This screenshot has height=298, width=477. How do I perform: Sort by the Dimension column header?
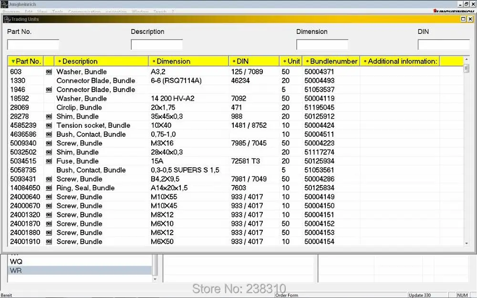click(x=188, y=61)
